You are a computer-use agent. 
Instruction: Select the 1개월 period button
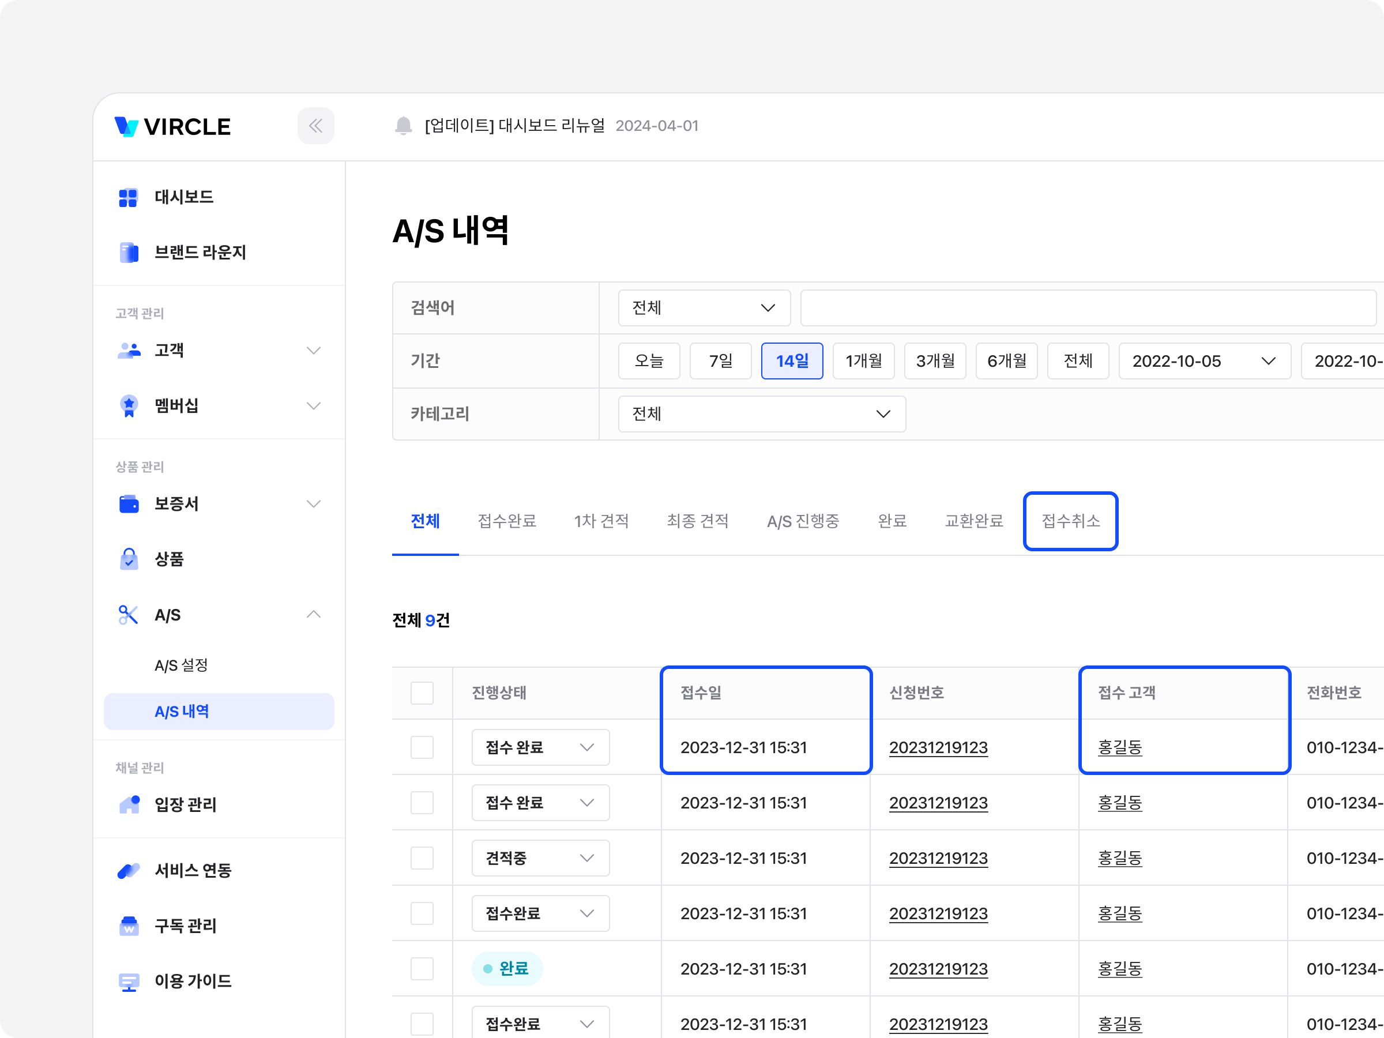point(863,361)
